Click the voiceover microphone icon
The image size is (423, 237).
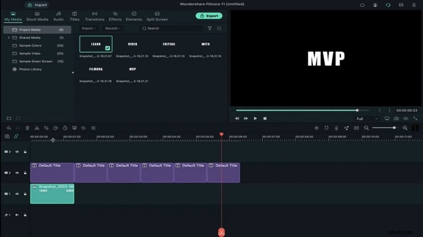tap(336, 128)
